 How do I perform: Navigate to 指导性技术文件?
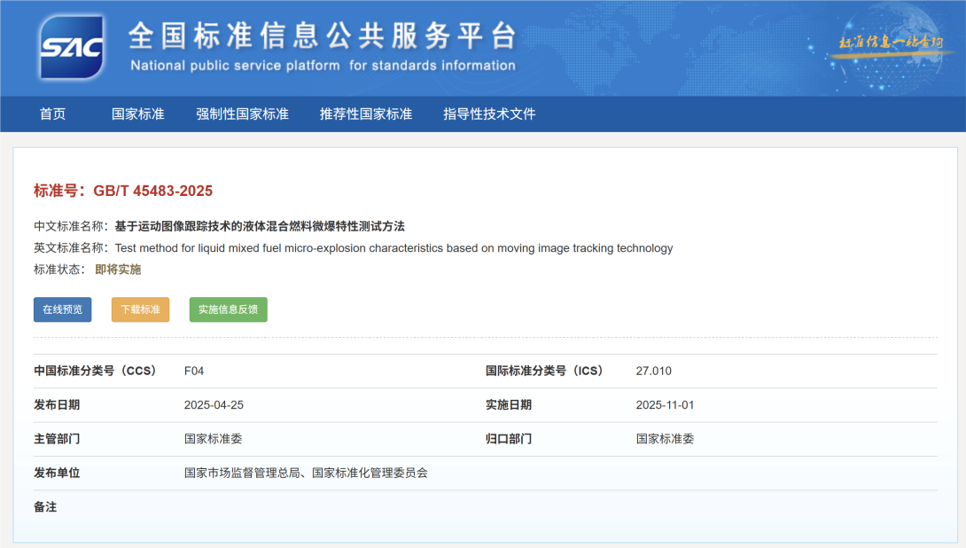(489, 114)
